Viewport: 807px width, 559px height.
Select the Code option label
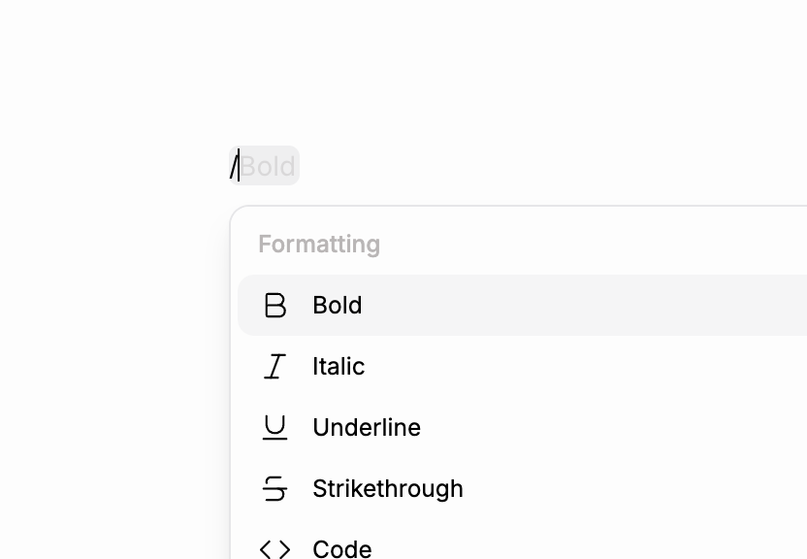click(x=342, y=549)
